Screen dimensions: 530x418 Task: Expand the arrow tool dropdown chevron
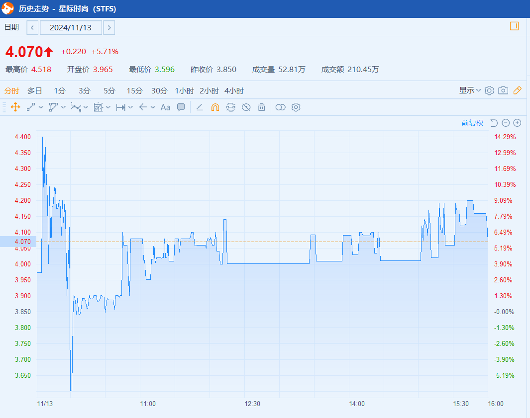click(x=153, y=107)
